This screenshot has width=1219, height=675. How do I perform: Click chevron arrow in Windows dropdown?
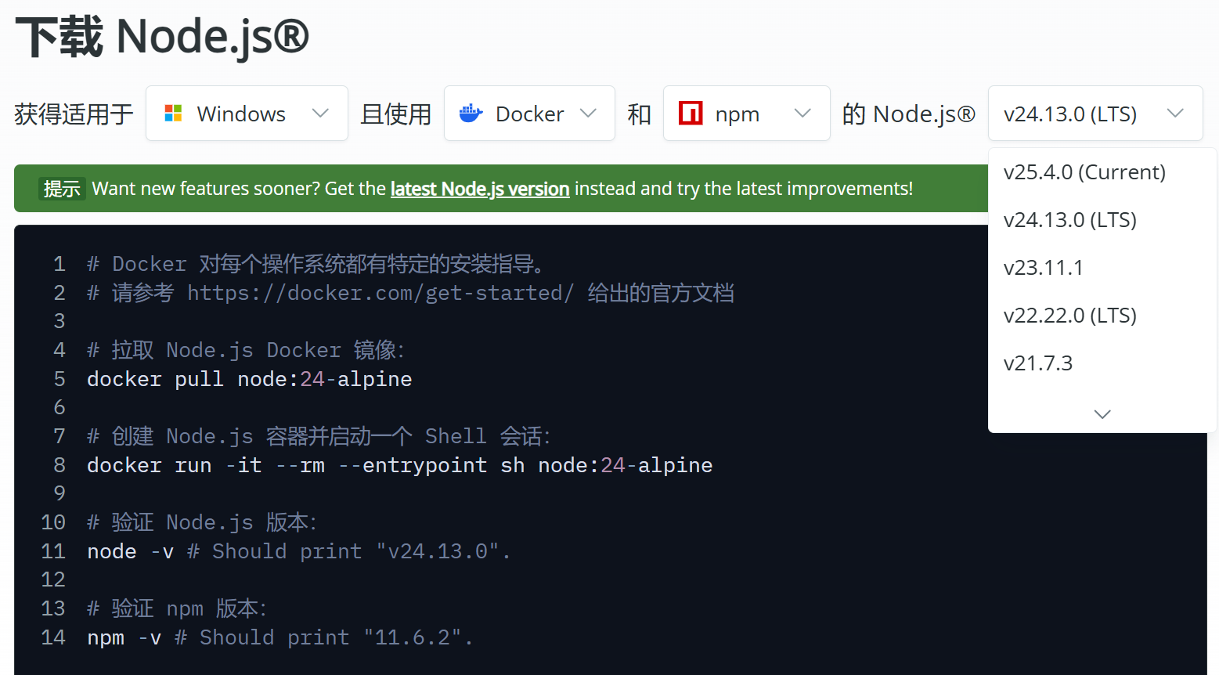point(320,114)
